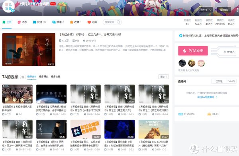
Task: Open the piano solo 04:47 video thumbnail
Action: tap(51, 129)
